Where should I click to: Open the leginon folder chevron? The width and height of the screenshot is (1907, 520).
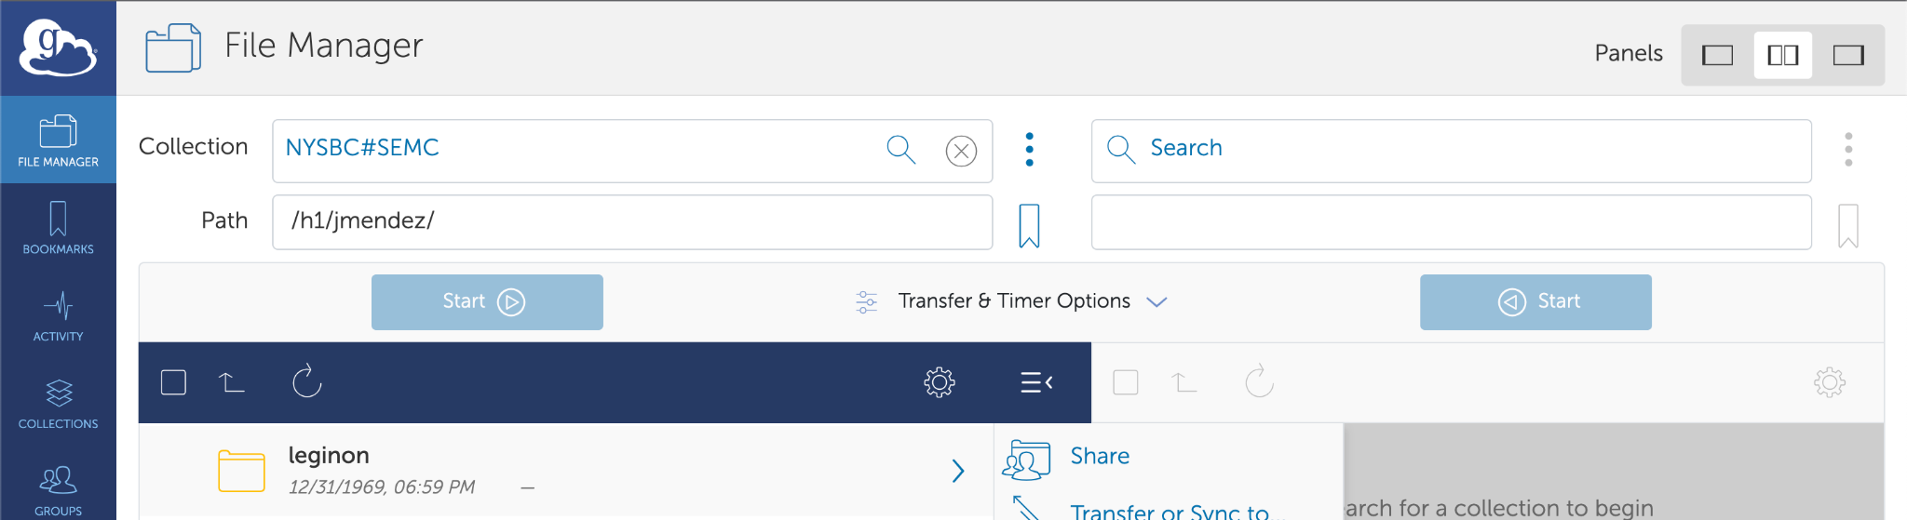[958, 471]
